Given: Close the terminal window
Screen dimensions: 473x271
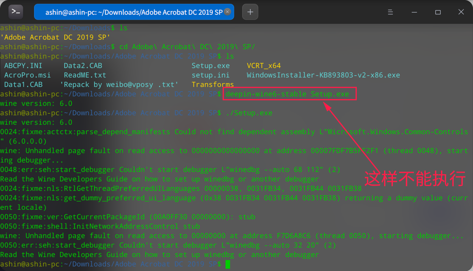Looking at the screenshot, I should [x=461, y=12].
